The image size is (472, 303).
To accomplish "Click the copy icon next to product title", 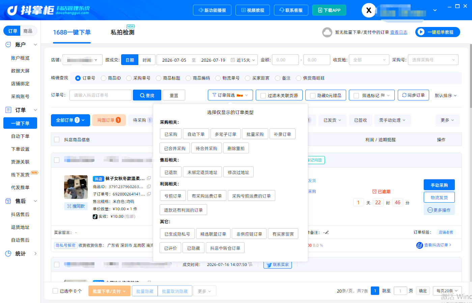I will tap(149, 178).
